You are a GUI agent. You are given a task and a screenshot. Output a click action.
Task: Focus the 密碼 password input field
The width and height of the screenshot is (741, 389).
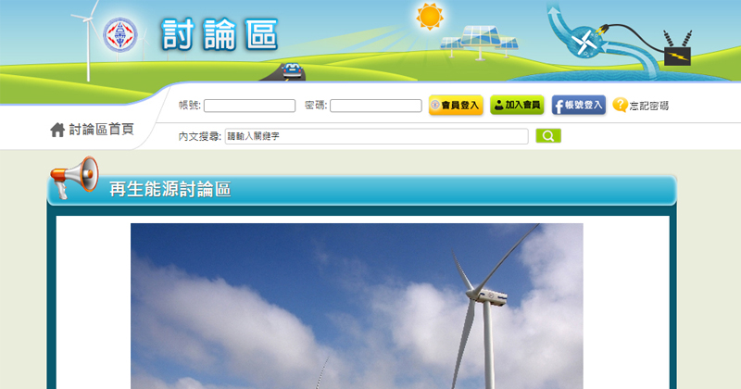pyautogui.click(x=376, y=106)
